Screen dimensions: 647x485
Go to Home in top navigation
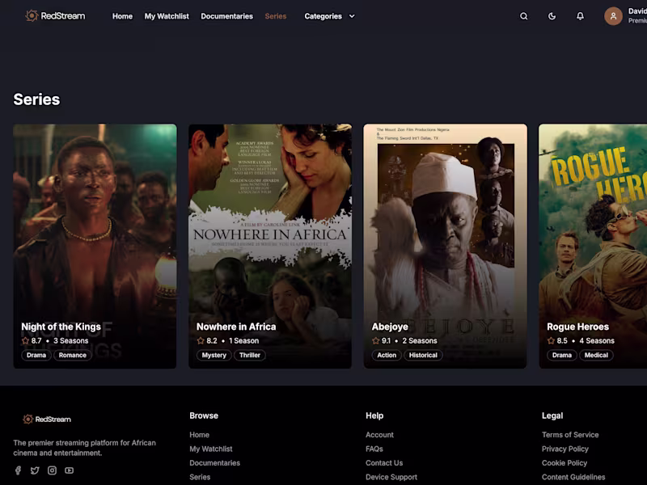click(x=123, y=16)
